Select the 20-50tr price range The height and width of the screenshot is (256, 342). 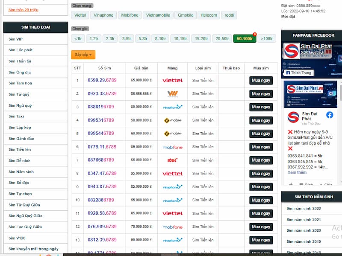pyautogui.click(x=222, y=39)
